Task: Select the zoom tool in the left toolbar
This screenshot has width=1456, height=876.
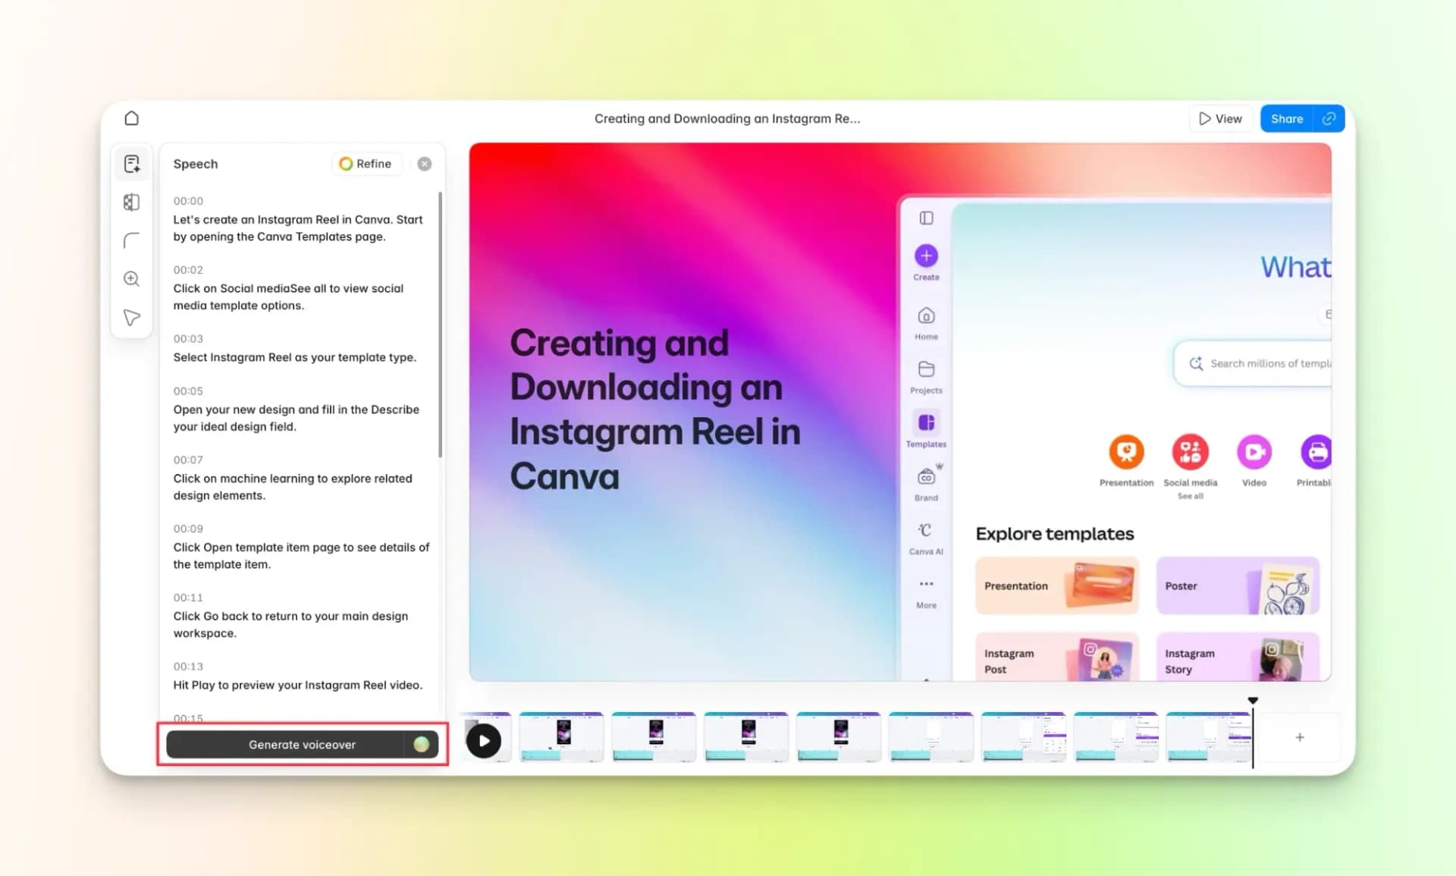Action: point(131,278)
